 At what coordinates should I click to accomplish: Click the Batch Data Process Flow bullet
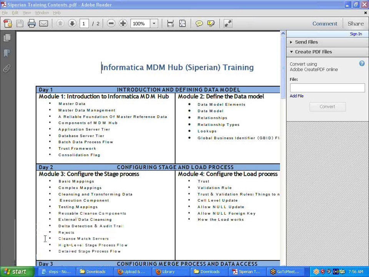coord(86,142)
